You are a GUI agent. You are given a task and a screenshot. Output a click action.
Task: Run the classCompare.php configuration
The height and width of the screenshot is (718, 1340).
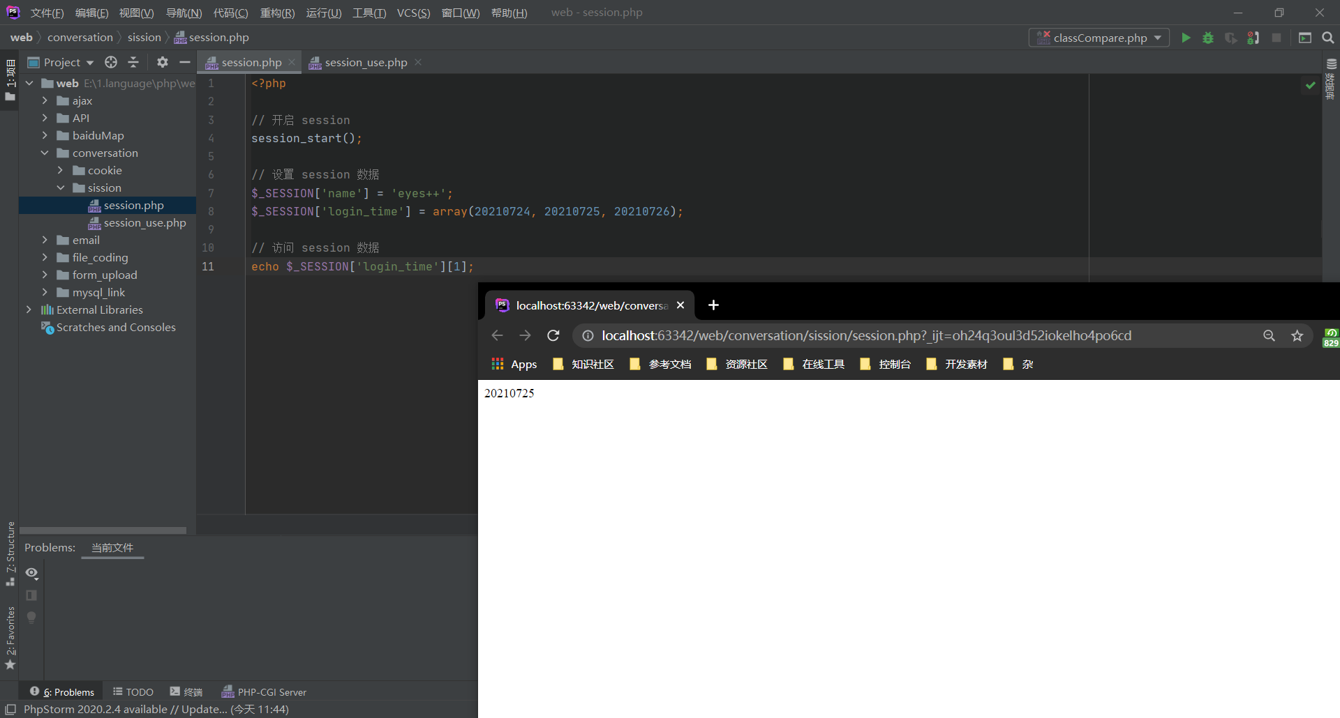click(1186, 38)
